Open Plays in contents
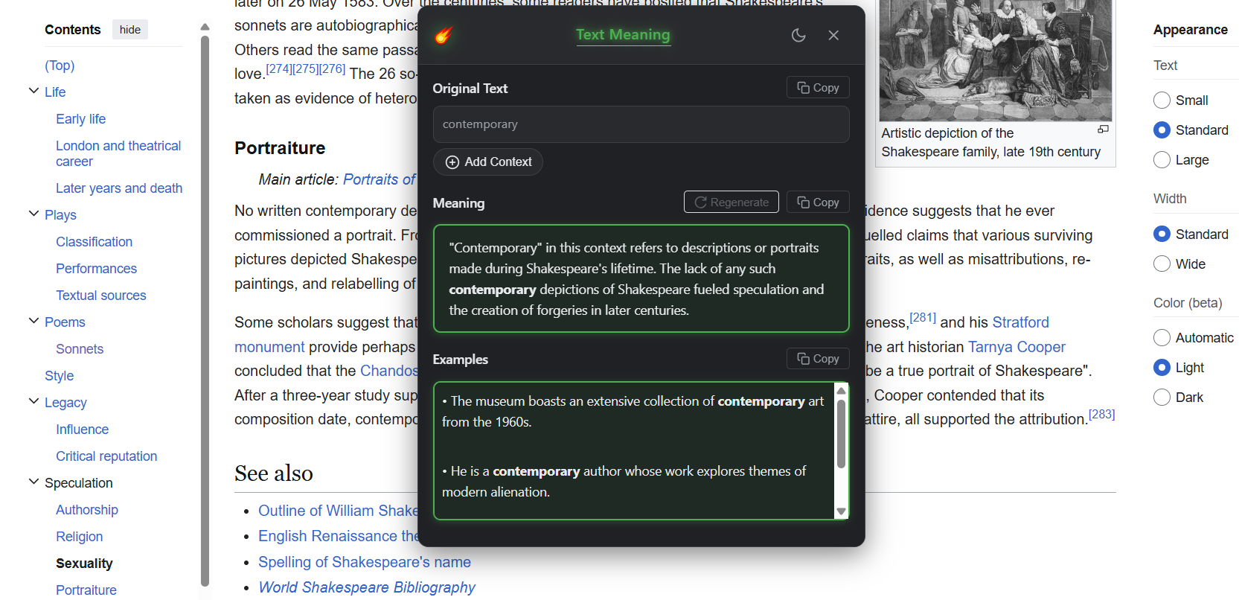Image resolution: width=1239 pixels, height=600 pixels. (x=60, y=215)
